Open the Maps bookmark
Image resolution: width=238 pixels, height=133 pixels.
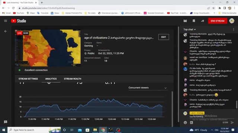[30, 13]
